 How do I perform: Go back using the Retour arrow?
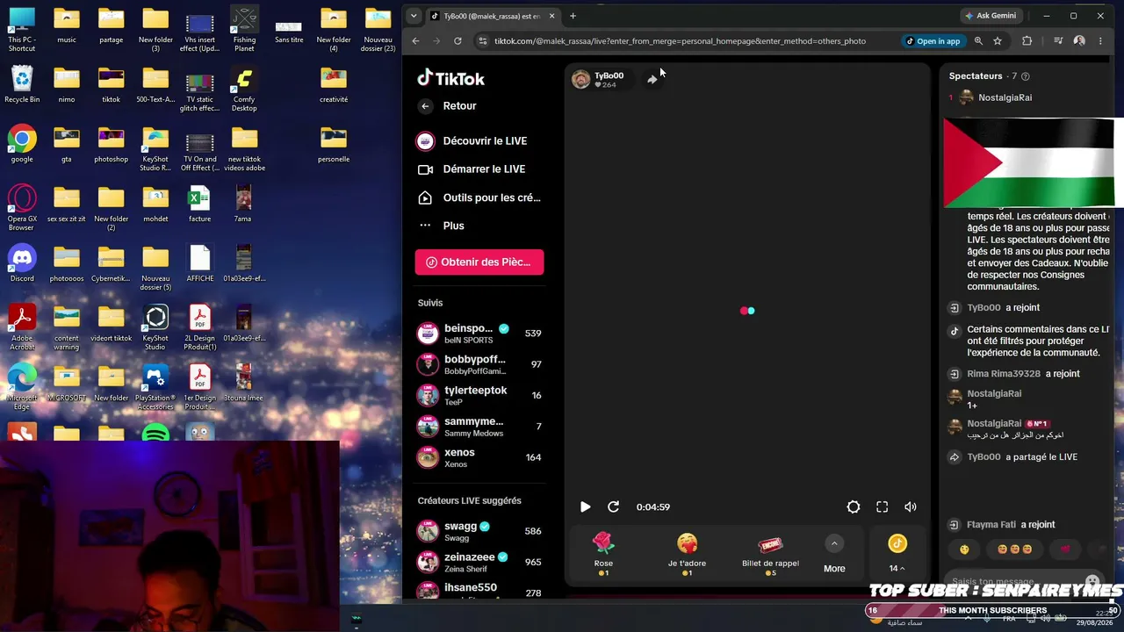point(425,106)
